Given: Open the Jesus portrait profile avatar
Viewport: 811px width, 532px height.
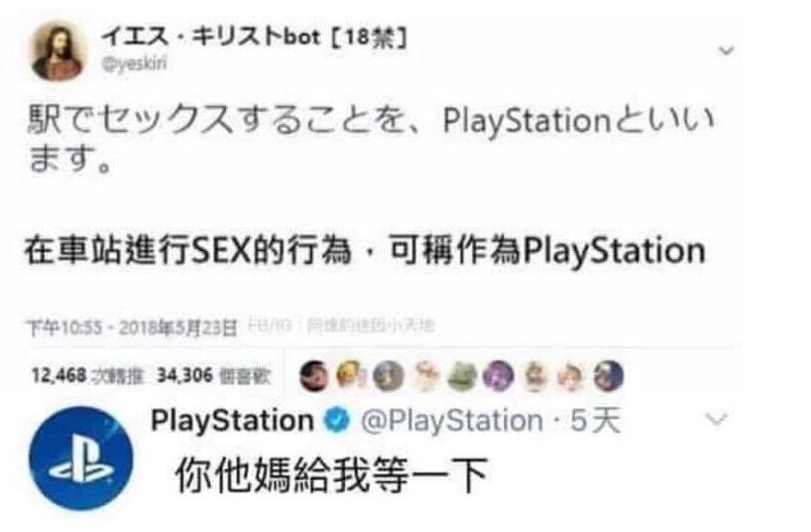Looking at the screenshot, I should click(57, 51).
